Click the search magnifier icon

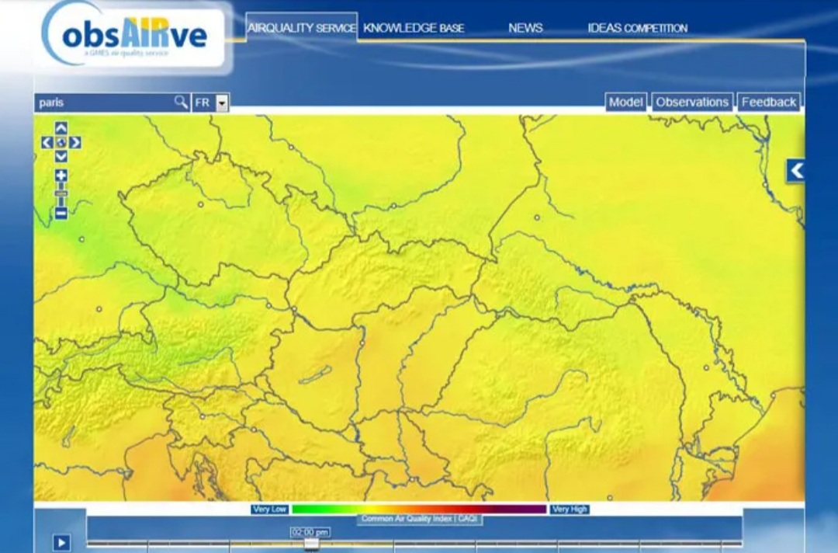tap(180, 102)
